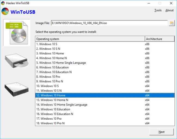177x139 pixels.
Task: Click in the Image File path field
Action: 109,23
